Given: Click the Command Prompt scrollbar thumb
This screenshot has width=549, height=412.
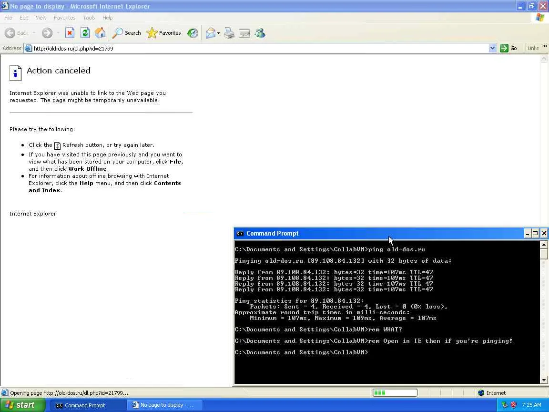Looking at the screenshot, I should 544,254.
